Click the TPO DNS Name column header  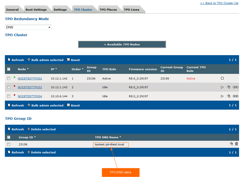click(108, 137)
